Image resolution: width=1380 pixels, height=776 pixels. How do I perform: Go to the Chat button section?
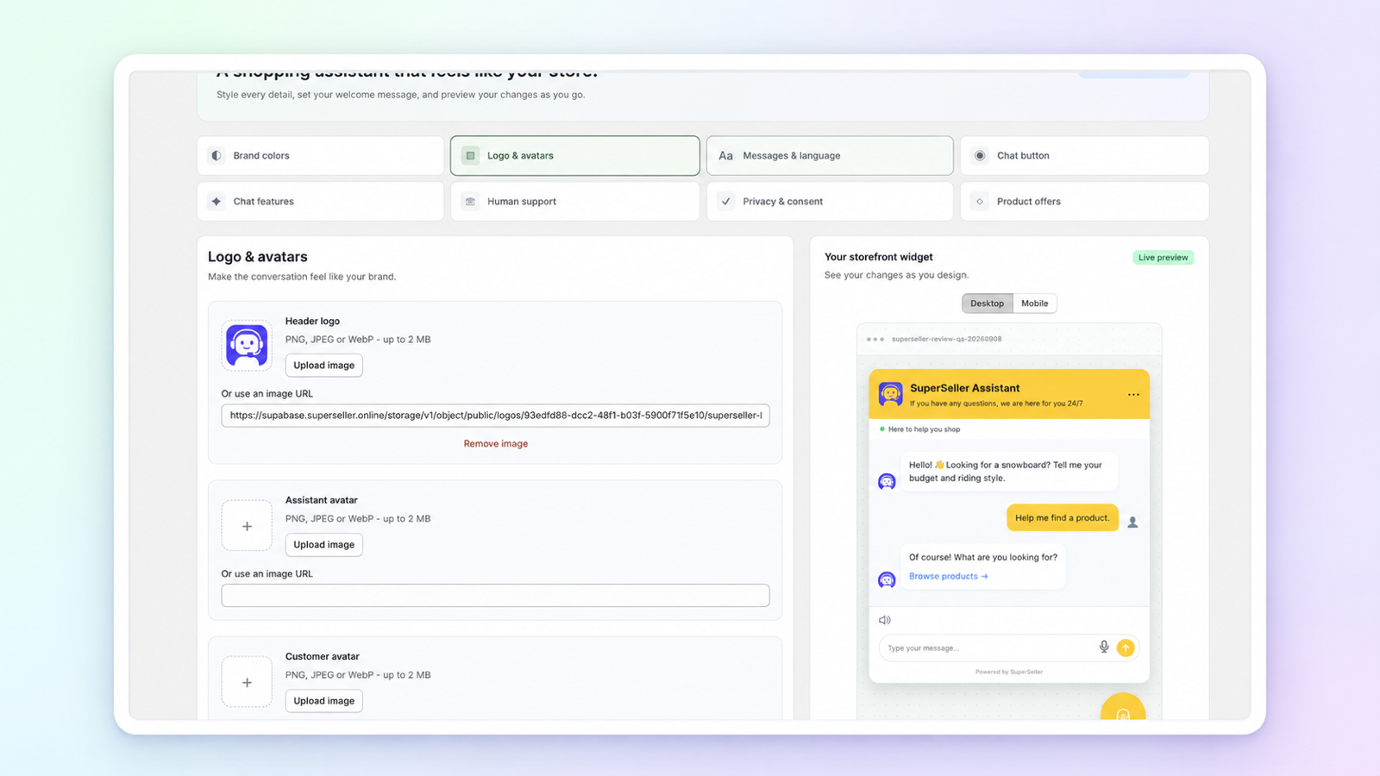point(1084,156)
